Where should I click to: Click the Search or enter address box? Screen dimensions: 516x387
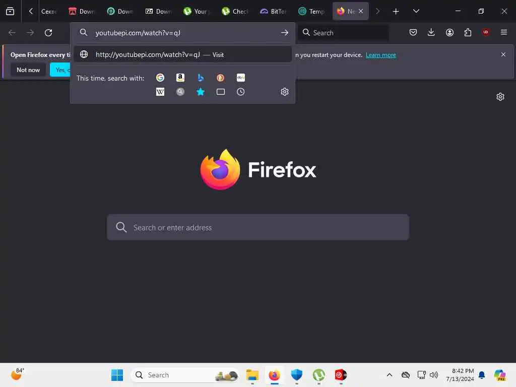click(257, 227)
